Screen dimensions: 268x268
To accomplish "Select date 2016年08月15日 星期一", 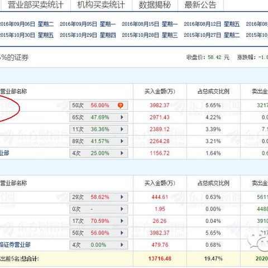I will click(x=150, y=24).
